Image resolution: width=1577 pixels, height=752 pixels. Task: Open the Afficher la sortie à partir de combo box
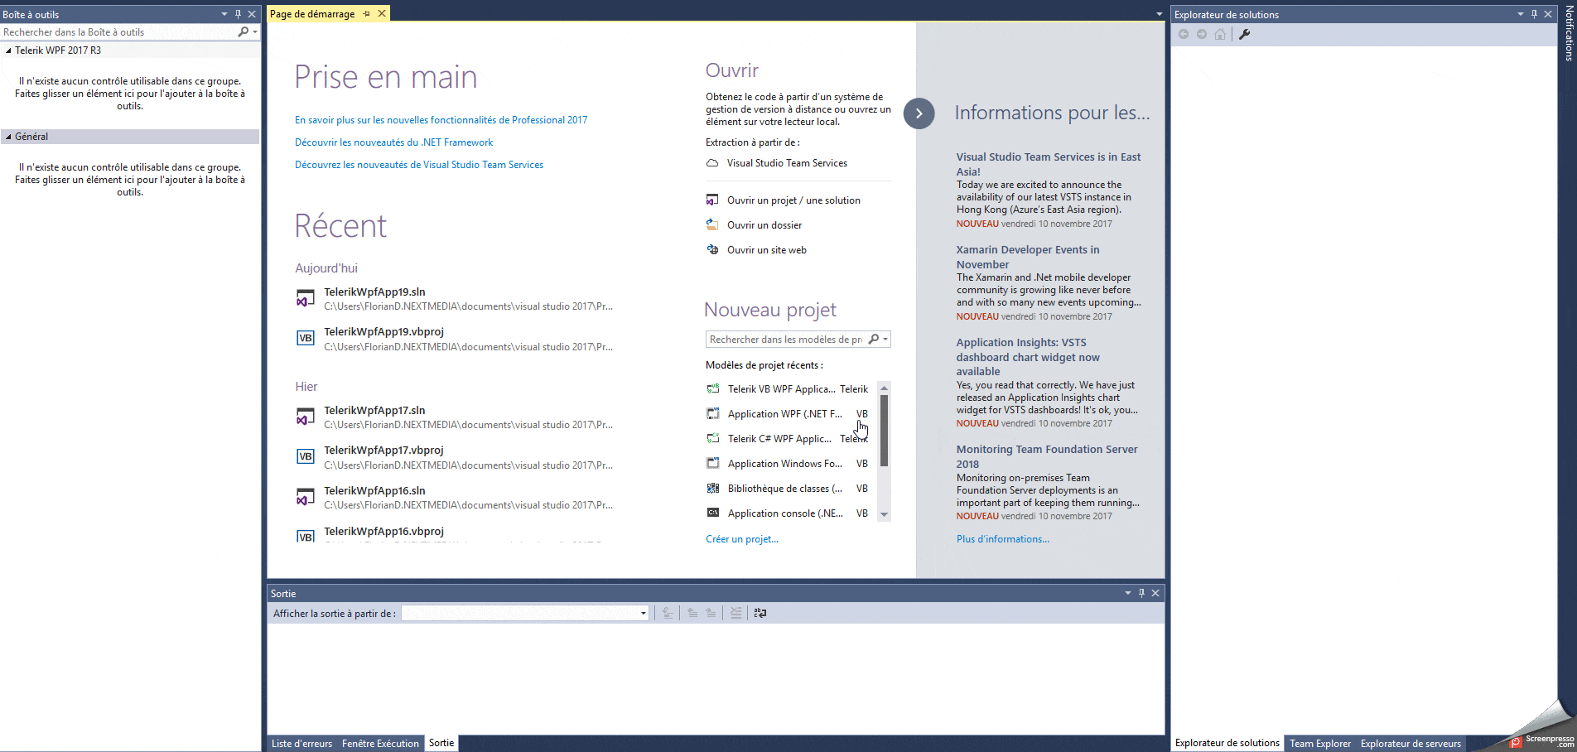524,613
